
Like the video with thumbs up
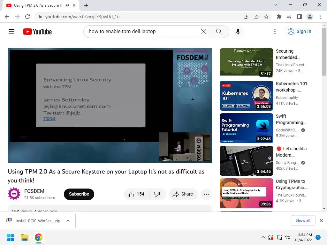coord(136,194)
